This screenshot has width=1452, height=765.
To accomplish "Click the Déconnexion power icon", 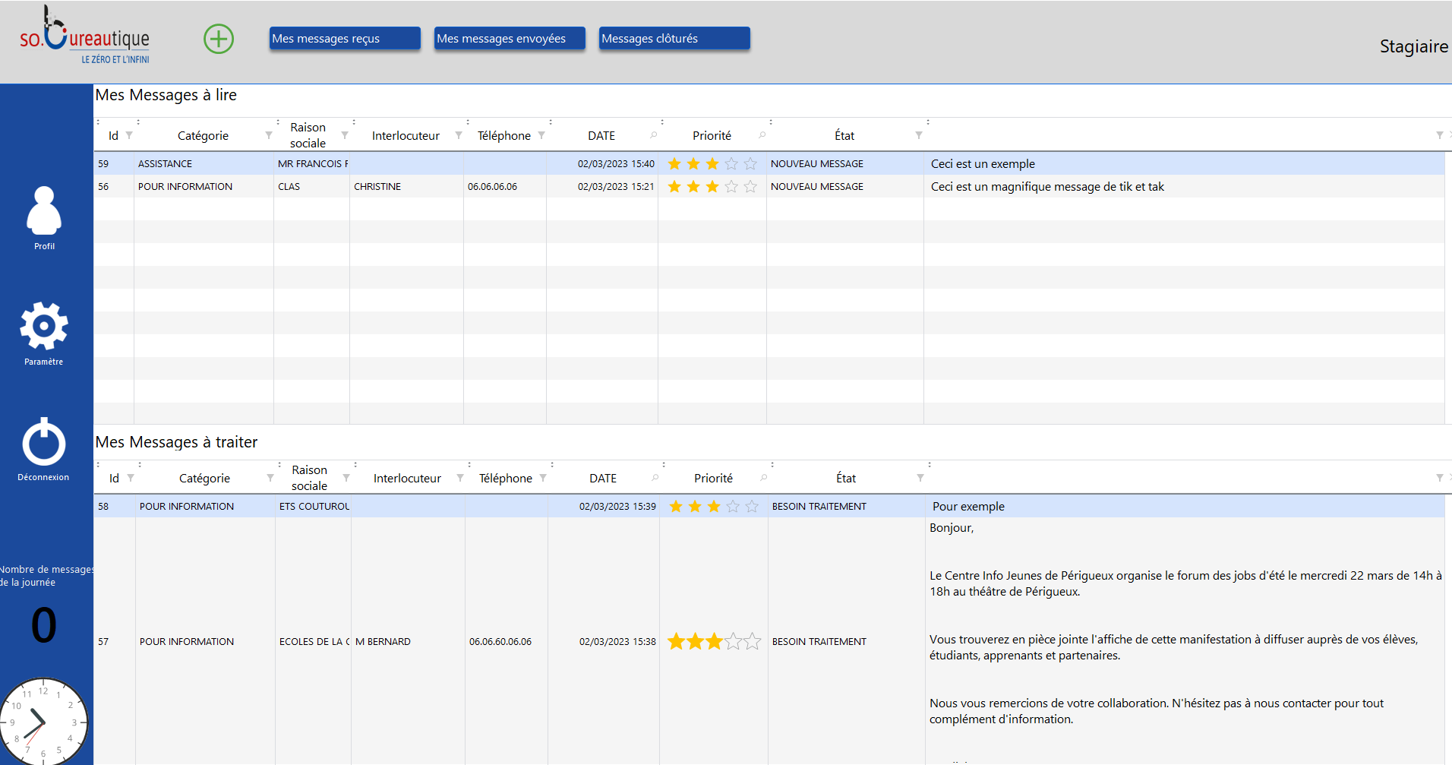I will pyautogui.click(x=44, y=442).
